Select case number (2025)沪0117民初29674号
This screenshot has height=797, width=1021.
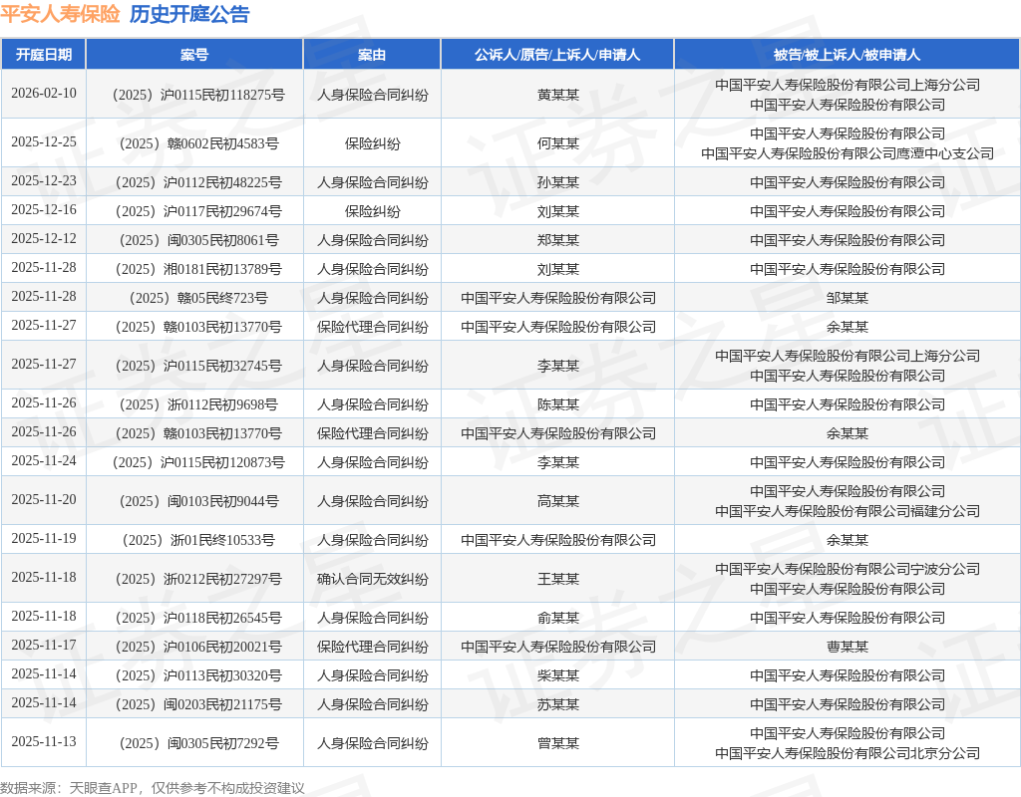coord(198,211)
